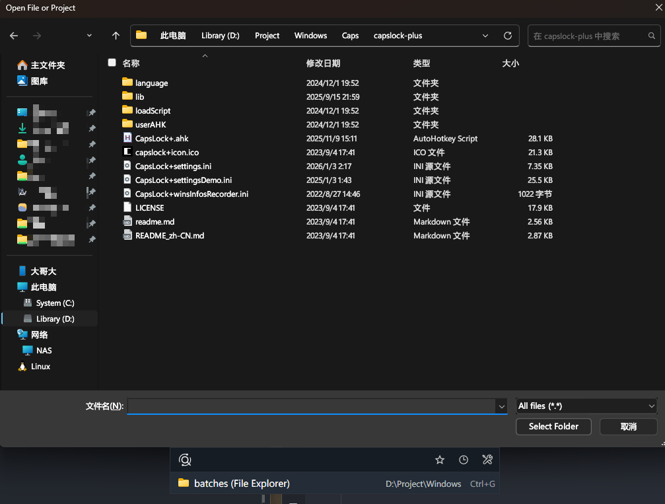Click the 取消 cancel button
Screen dimensions: 665x504
click(628, 427)
